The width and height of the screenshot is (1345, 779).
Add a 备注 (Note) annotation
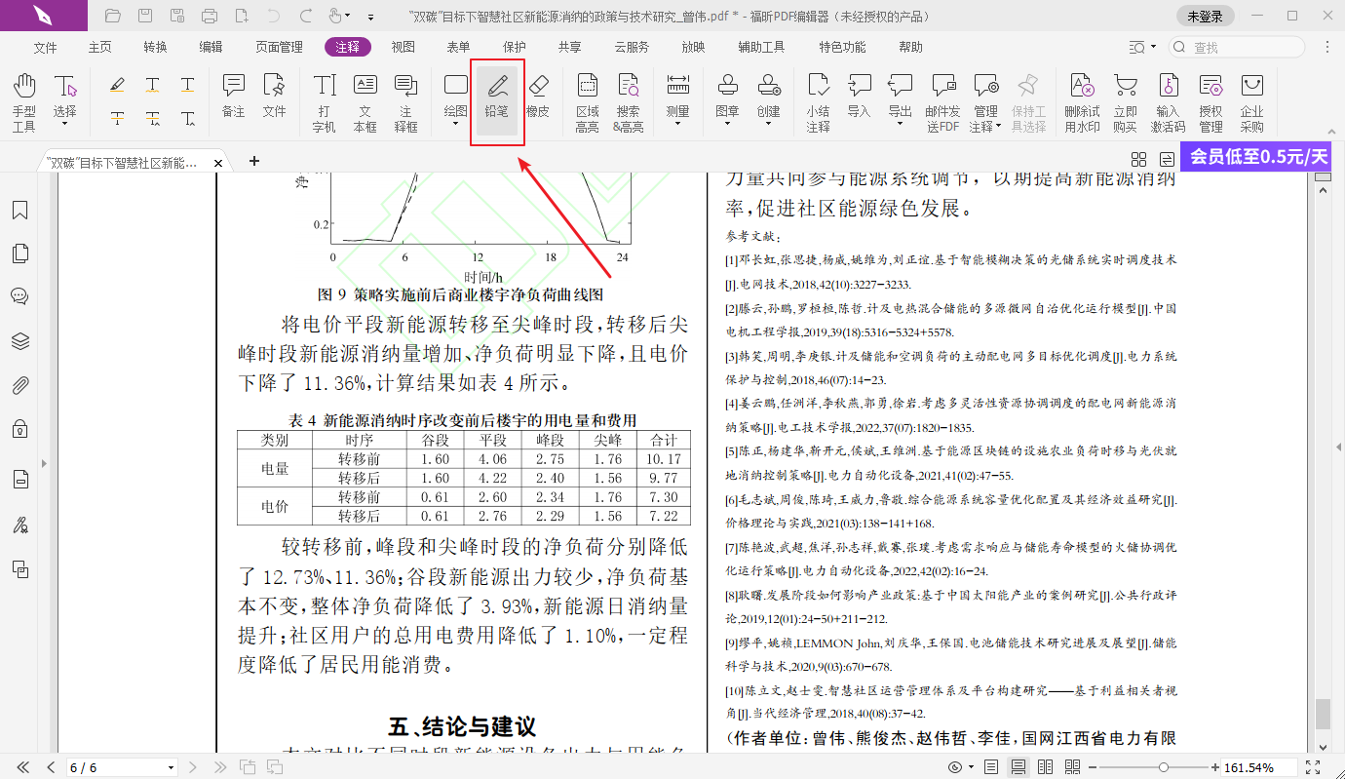(233, 96)
